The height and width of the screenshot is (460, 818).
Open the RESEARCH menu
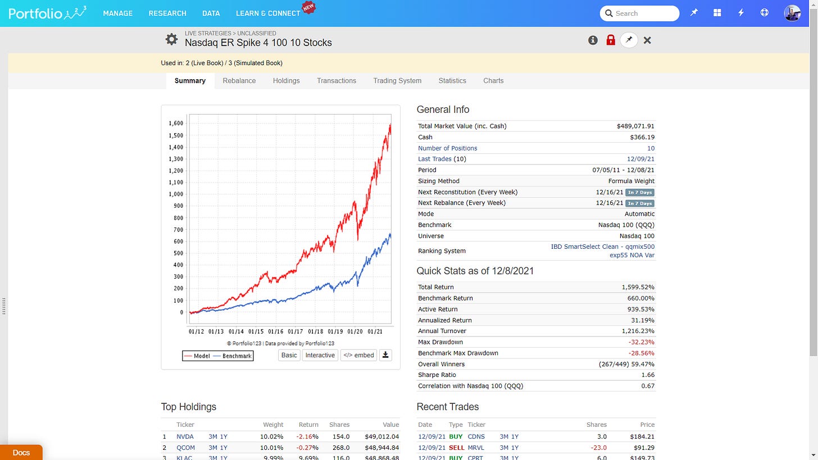167,13
